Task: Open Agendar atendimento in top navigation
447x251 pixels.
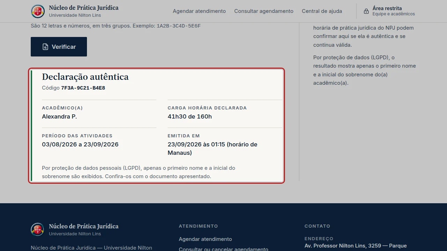Action: pyautogui.click(x=199, y=11)
